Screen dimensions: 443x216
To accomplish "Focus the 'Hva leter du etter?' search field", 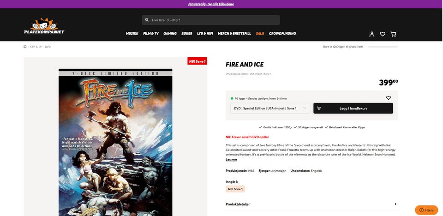I will click(x=211, y=20).
